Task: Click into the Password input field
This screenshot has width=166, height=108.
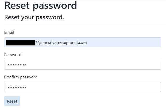Action: pos(83,65)
